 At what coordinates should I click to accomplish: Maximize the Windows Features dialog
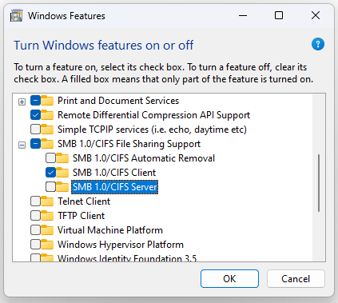tap(279, 15)
